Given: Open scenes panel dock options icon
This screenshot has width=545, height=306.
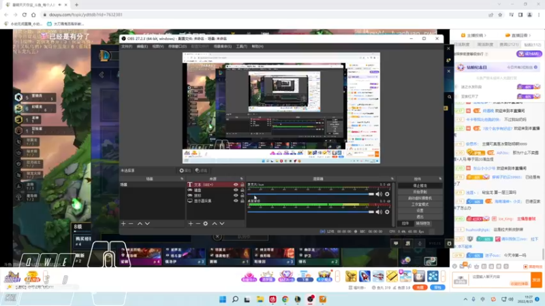Looking at the screenshot, I should [x=182, y=179].
